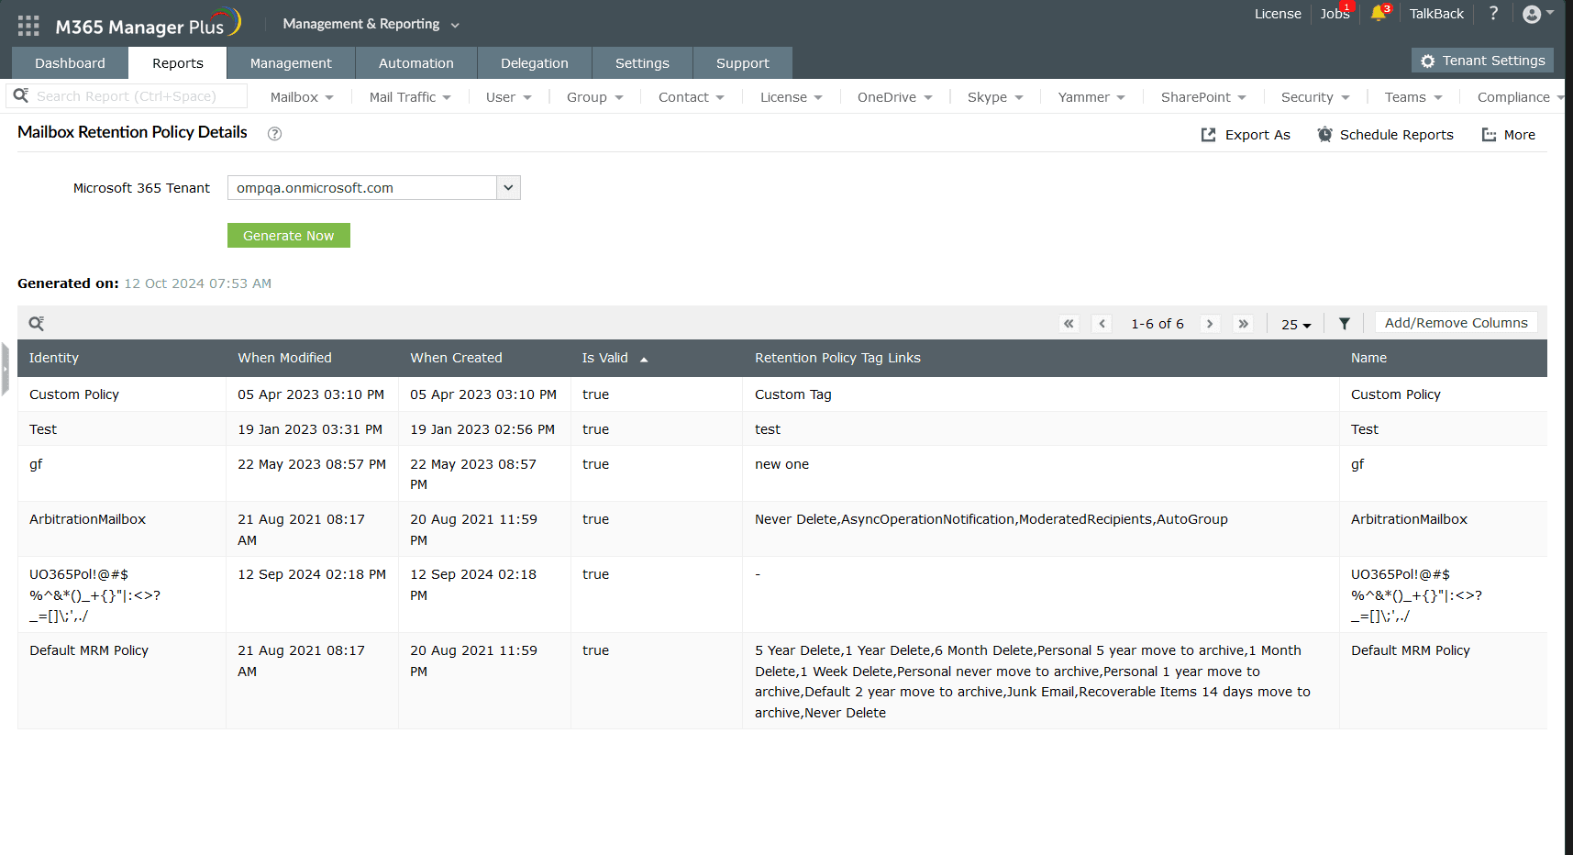Image resolution: width=1573 pixels, height=855 pixels.
Task: Click the help question mark icon
Action: 1493,14
